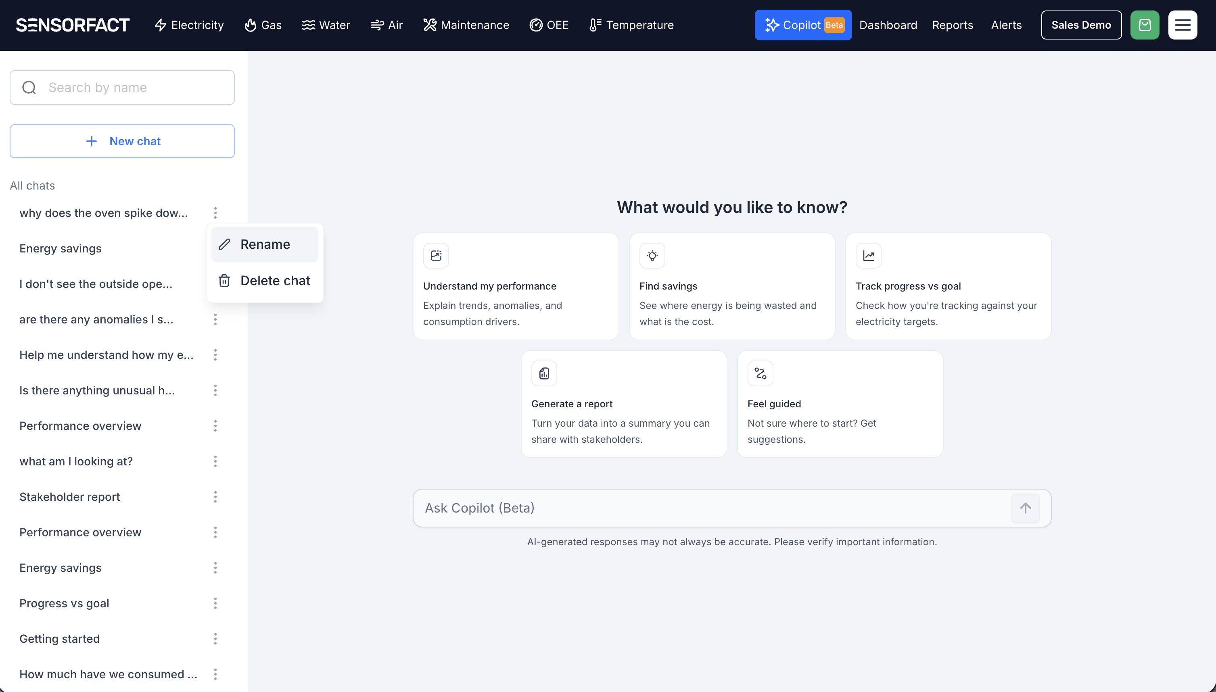1216x692 pixels.
Task: Click the Search by name field
Action: [x=122, y=88]
